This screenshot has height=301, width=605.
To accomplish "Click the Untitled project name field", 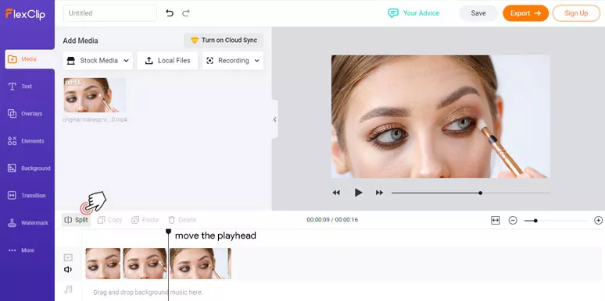I will [110, 13].
